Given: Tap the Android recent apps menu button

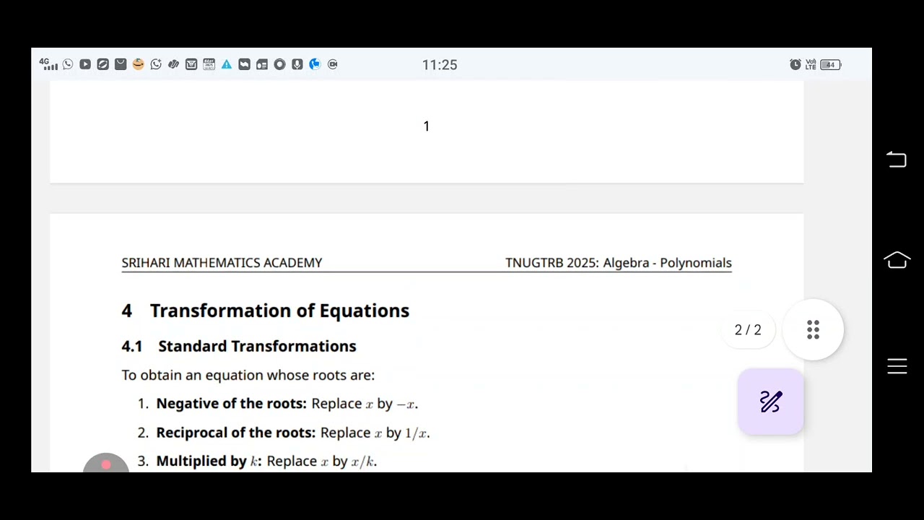Looking at the screenshot, I should (897, 366).
